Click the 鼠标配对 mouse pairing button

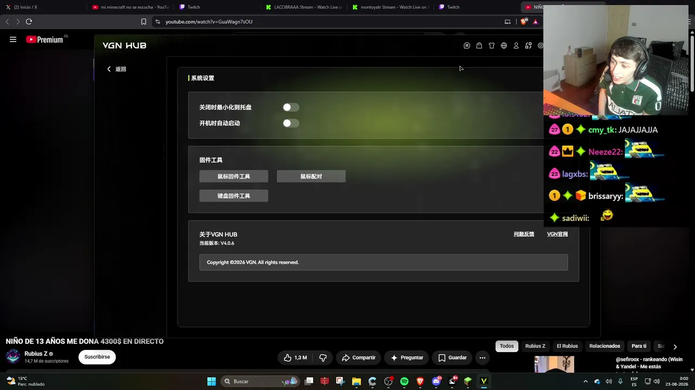coord(311,176)
